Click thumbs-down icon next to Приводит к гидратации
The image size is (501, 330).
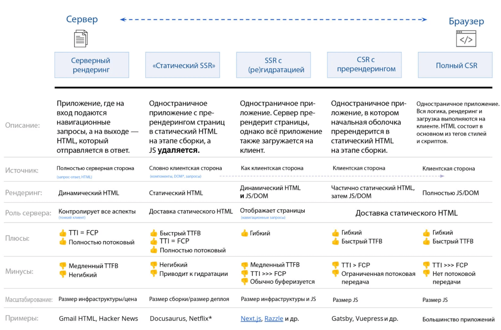click(x=153, y=273)
